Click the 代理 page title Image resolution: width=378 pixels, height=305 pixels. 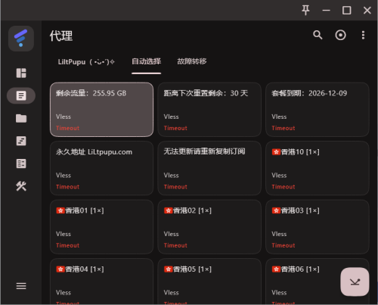(61, 36)
